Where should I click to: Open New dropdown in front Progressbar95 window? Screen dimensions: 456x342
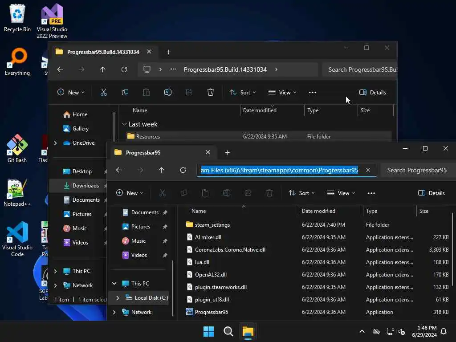coord(130,193)
